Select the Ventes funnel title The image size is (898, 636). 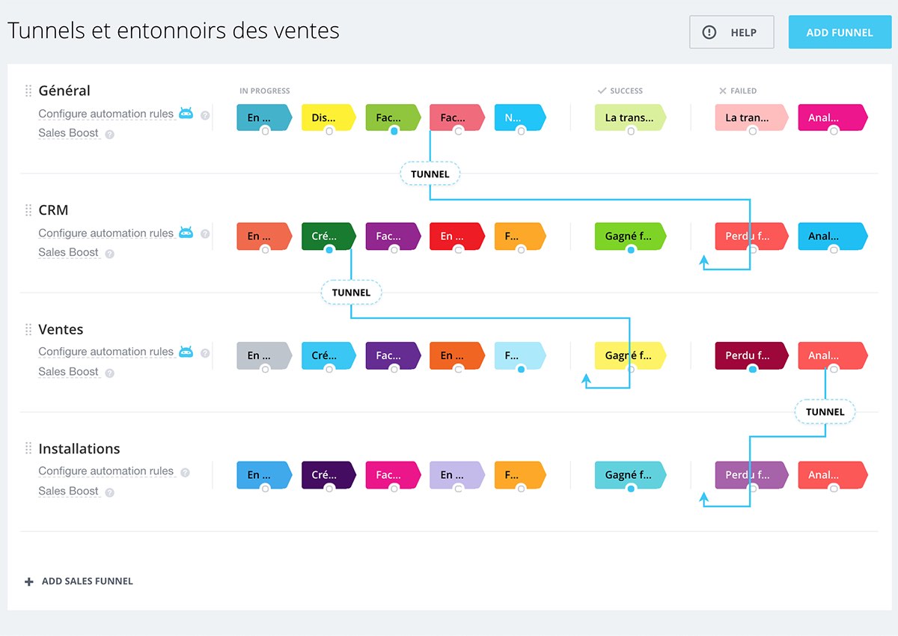61,329
